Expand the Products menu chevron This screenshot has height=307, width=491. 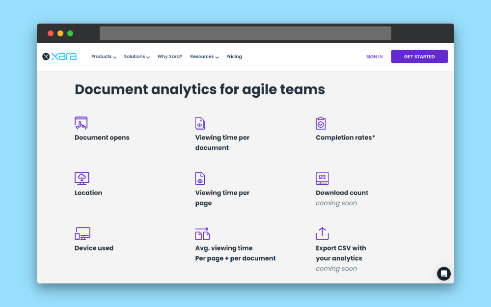tap(114, 57)
